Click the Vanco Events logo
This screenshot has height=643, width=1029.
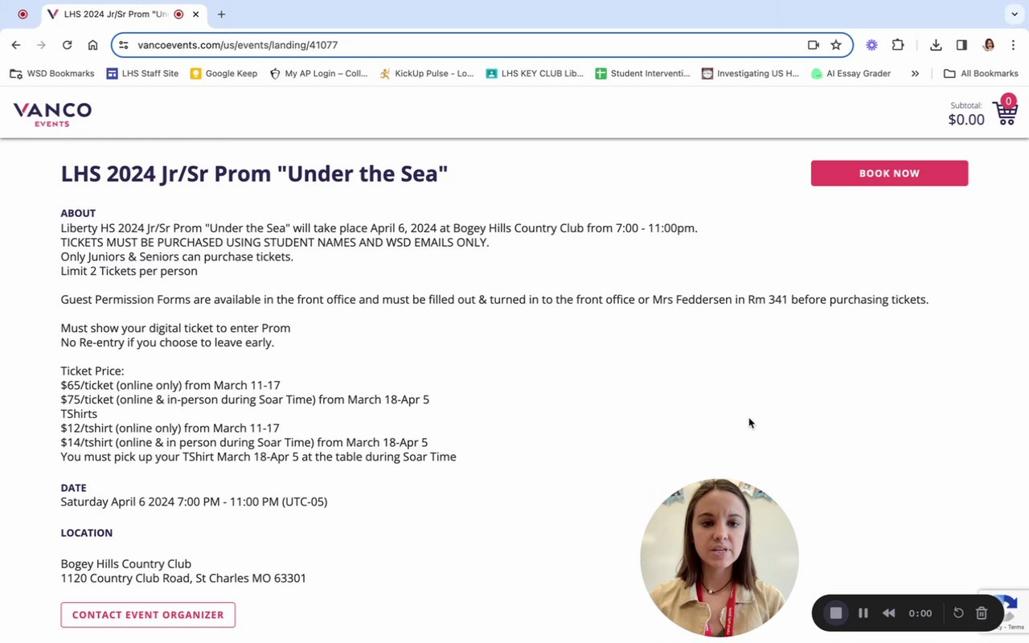[52, 113]
